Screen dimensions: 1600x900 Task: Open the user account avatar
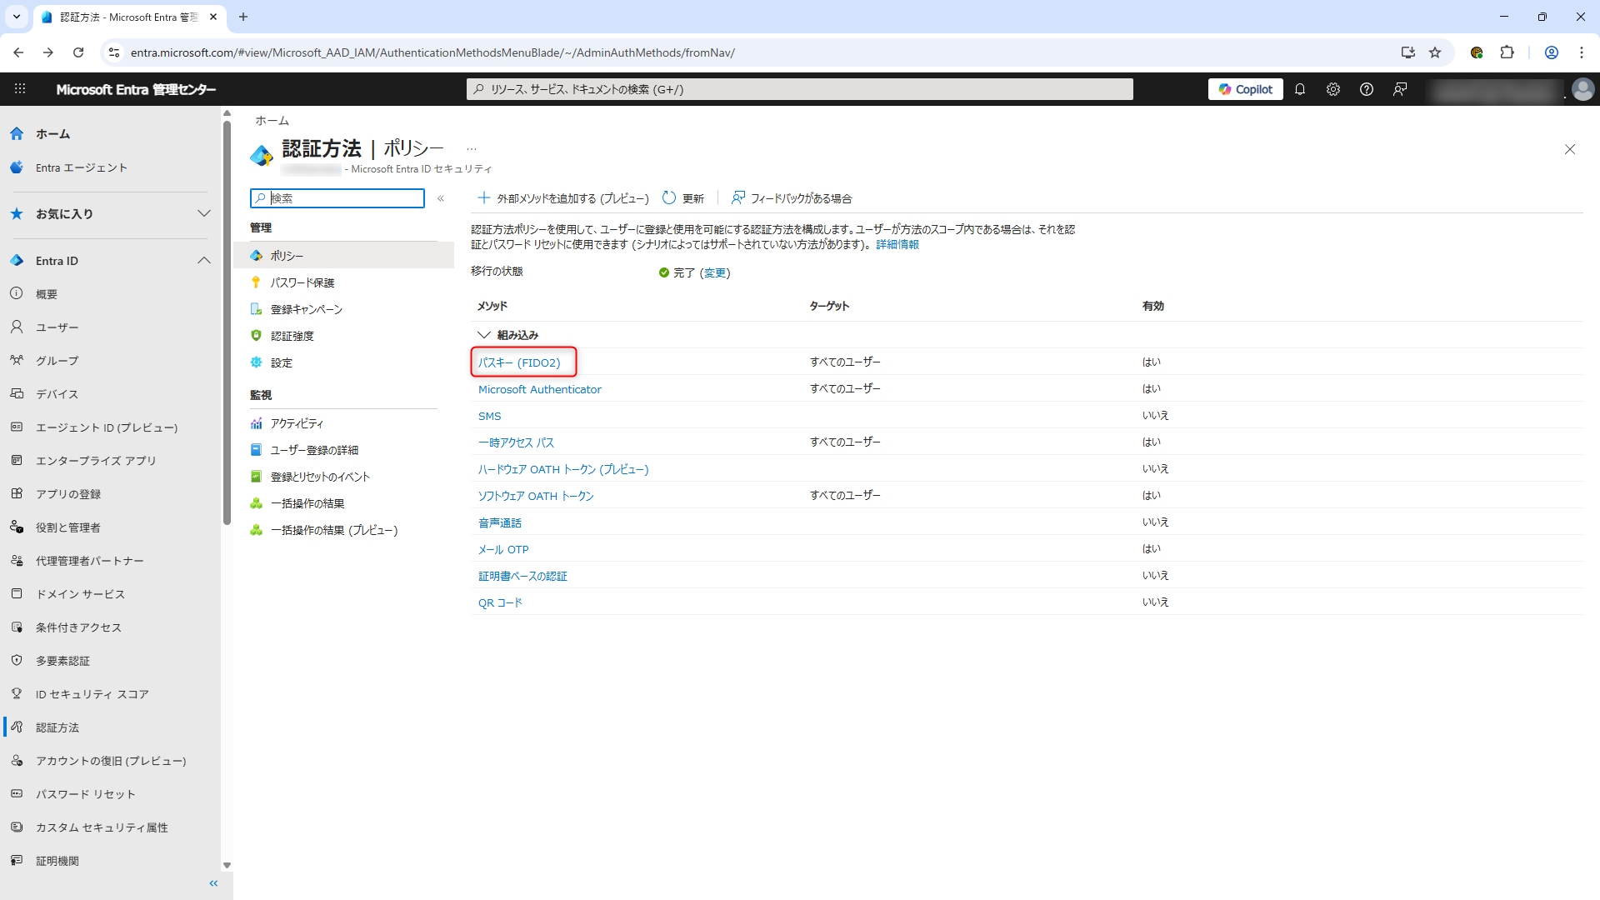[x=1582, y=89]
